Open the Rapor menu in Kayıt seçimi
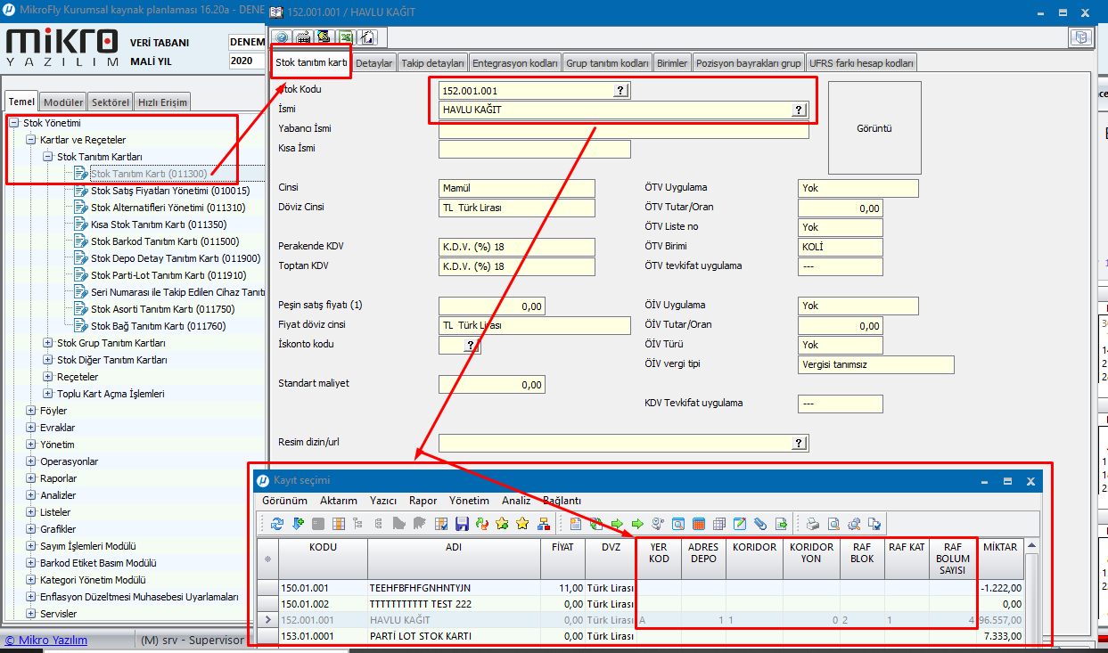Image resolution: width=1108 pixels, height=653 pixels. pyautogui.click(x=423, y=501)
